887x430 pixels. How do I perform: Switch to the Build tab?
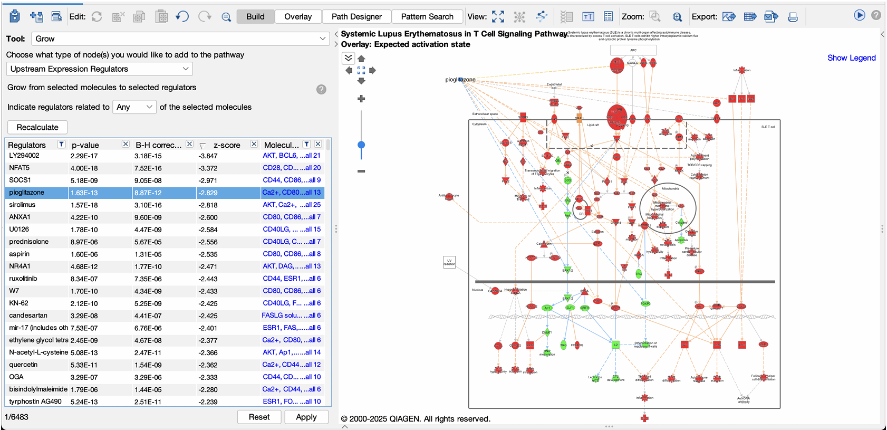[x=255, y=16]
